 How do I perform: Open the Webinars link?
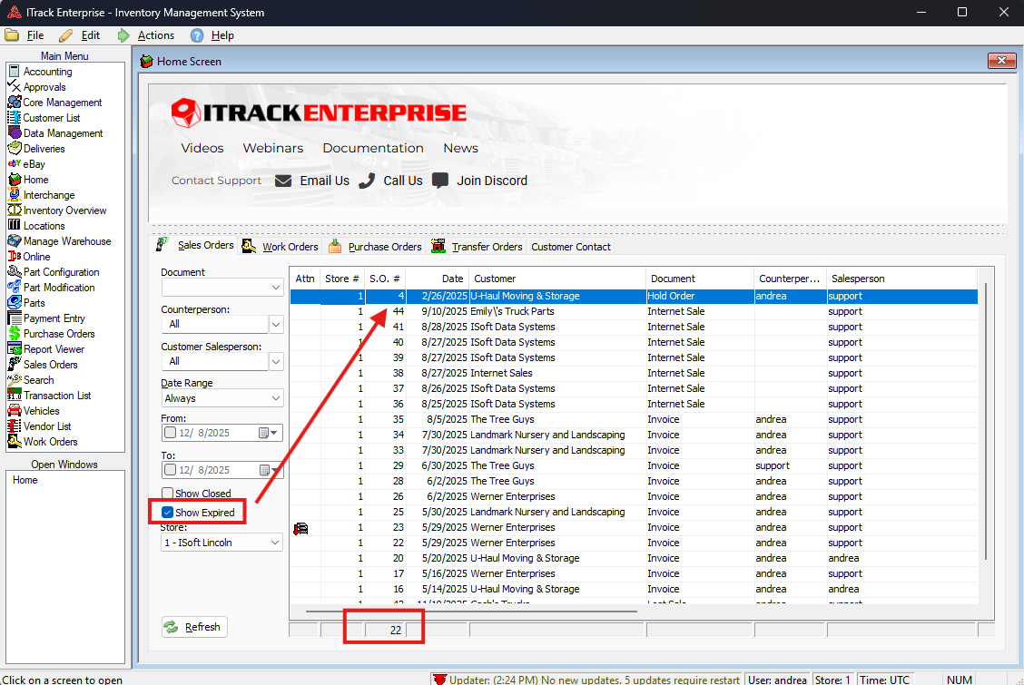pos(273,148)
